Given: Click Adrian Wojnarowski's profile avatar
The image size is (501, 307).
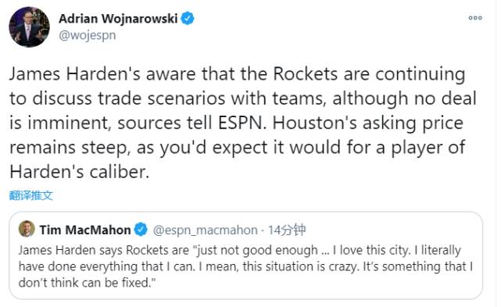Looking at the screenshot, I should tap(29, 27).
